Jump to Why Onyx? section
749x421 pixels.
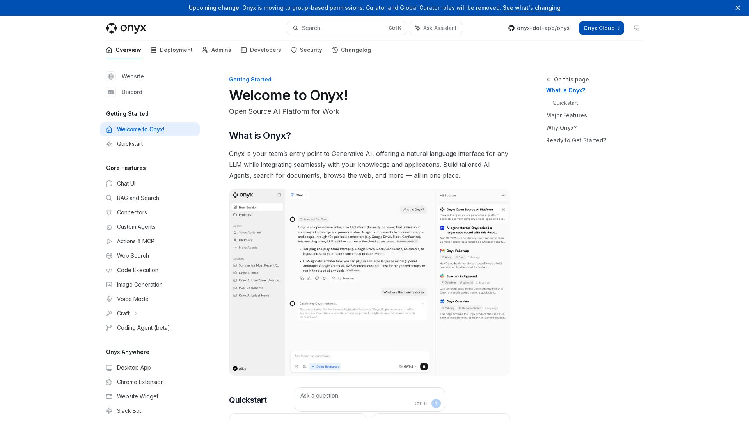click(x=561, y=128)
